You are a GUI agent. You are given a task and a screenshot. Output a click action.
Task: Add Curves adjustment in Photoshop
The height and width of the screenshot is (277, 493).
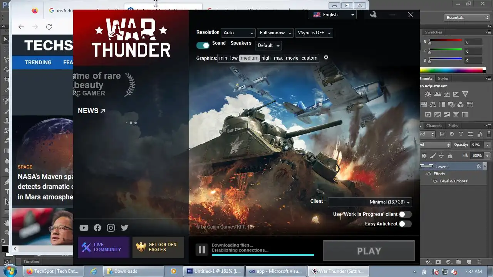(x=447, y=94)
